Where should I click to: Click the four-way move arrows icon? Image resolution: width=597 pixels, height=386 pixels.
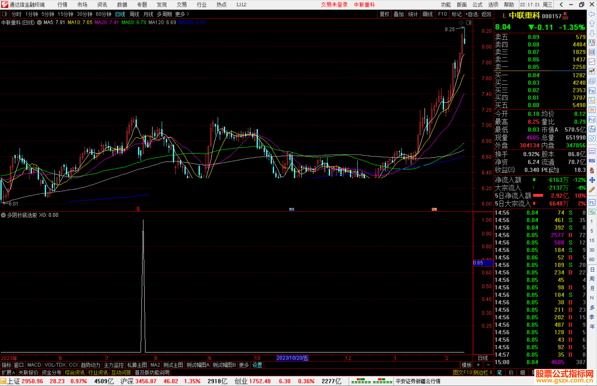(592, 180)
